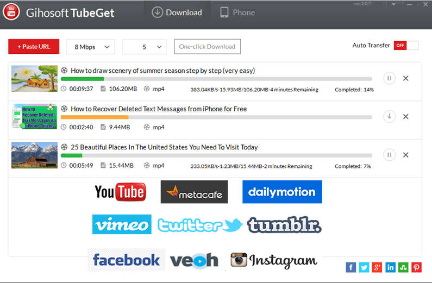Minimize the TubeGet window

point(409,4)
